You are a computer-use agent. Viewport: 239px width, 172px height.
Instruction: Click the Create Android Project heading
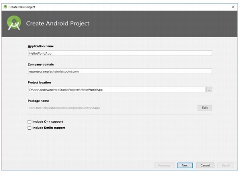[58, 24]
